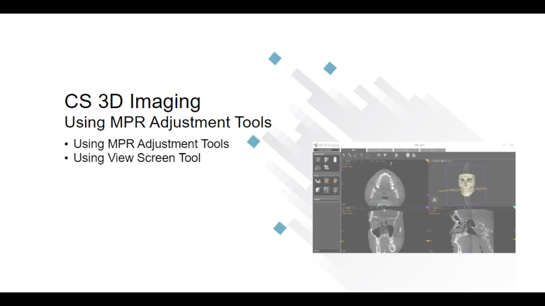Click the second Adjustments panel icon
The width and height of the screenshot is (545, 306).
[x=326, y=160]
